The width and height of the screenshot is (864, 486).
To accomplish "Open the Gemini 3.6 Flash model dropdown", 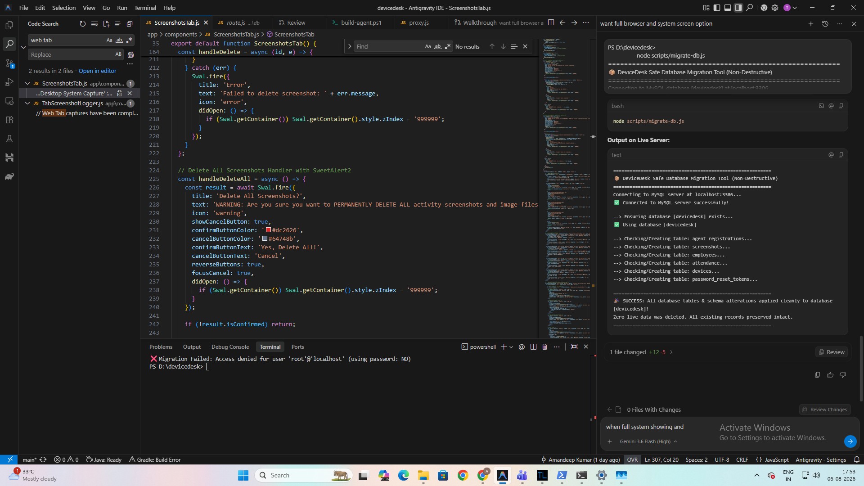I will (648, 441).
